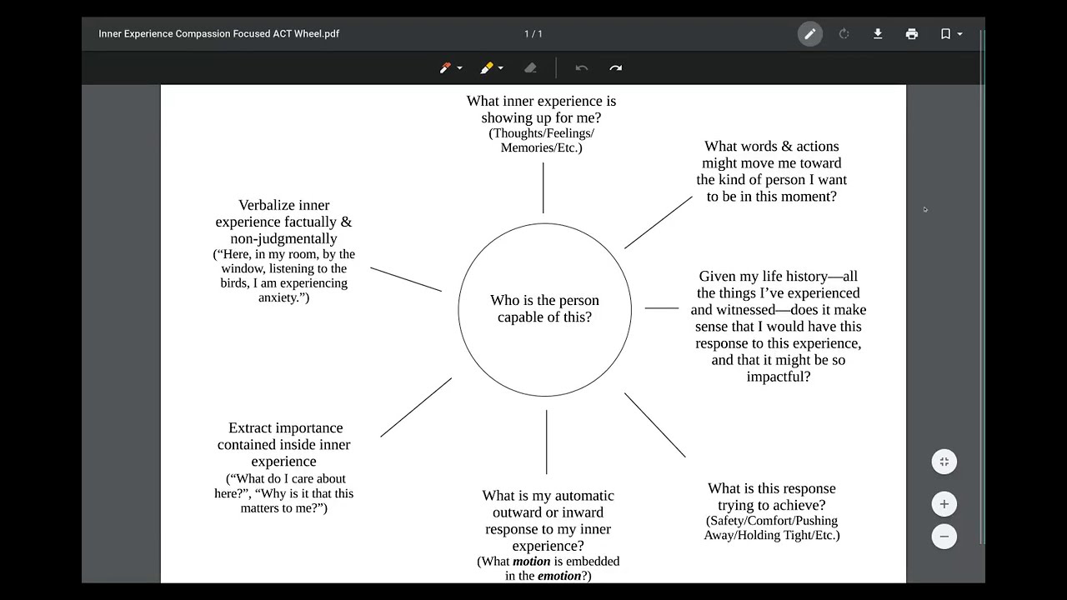Open the pen options dropdown arrow
This screenshot has height=600, width=1067.
pos(459,68)
